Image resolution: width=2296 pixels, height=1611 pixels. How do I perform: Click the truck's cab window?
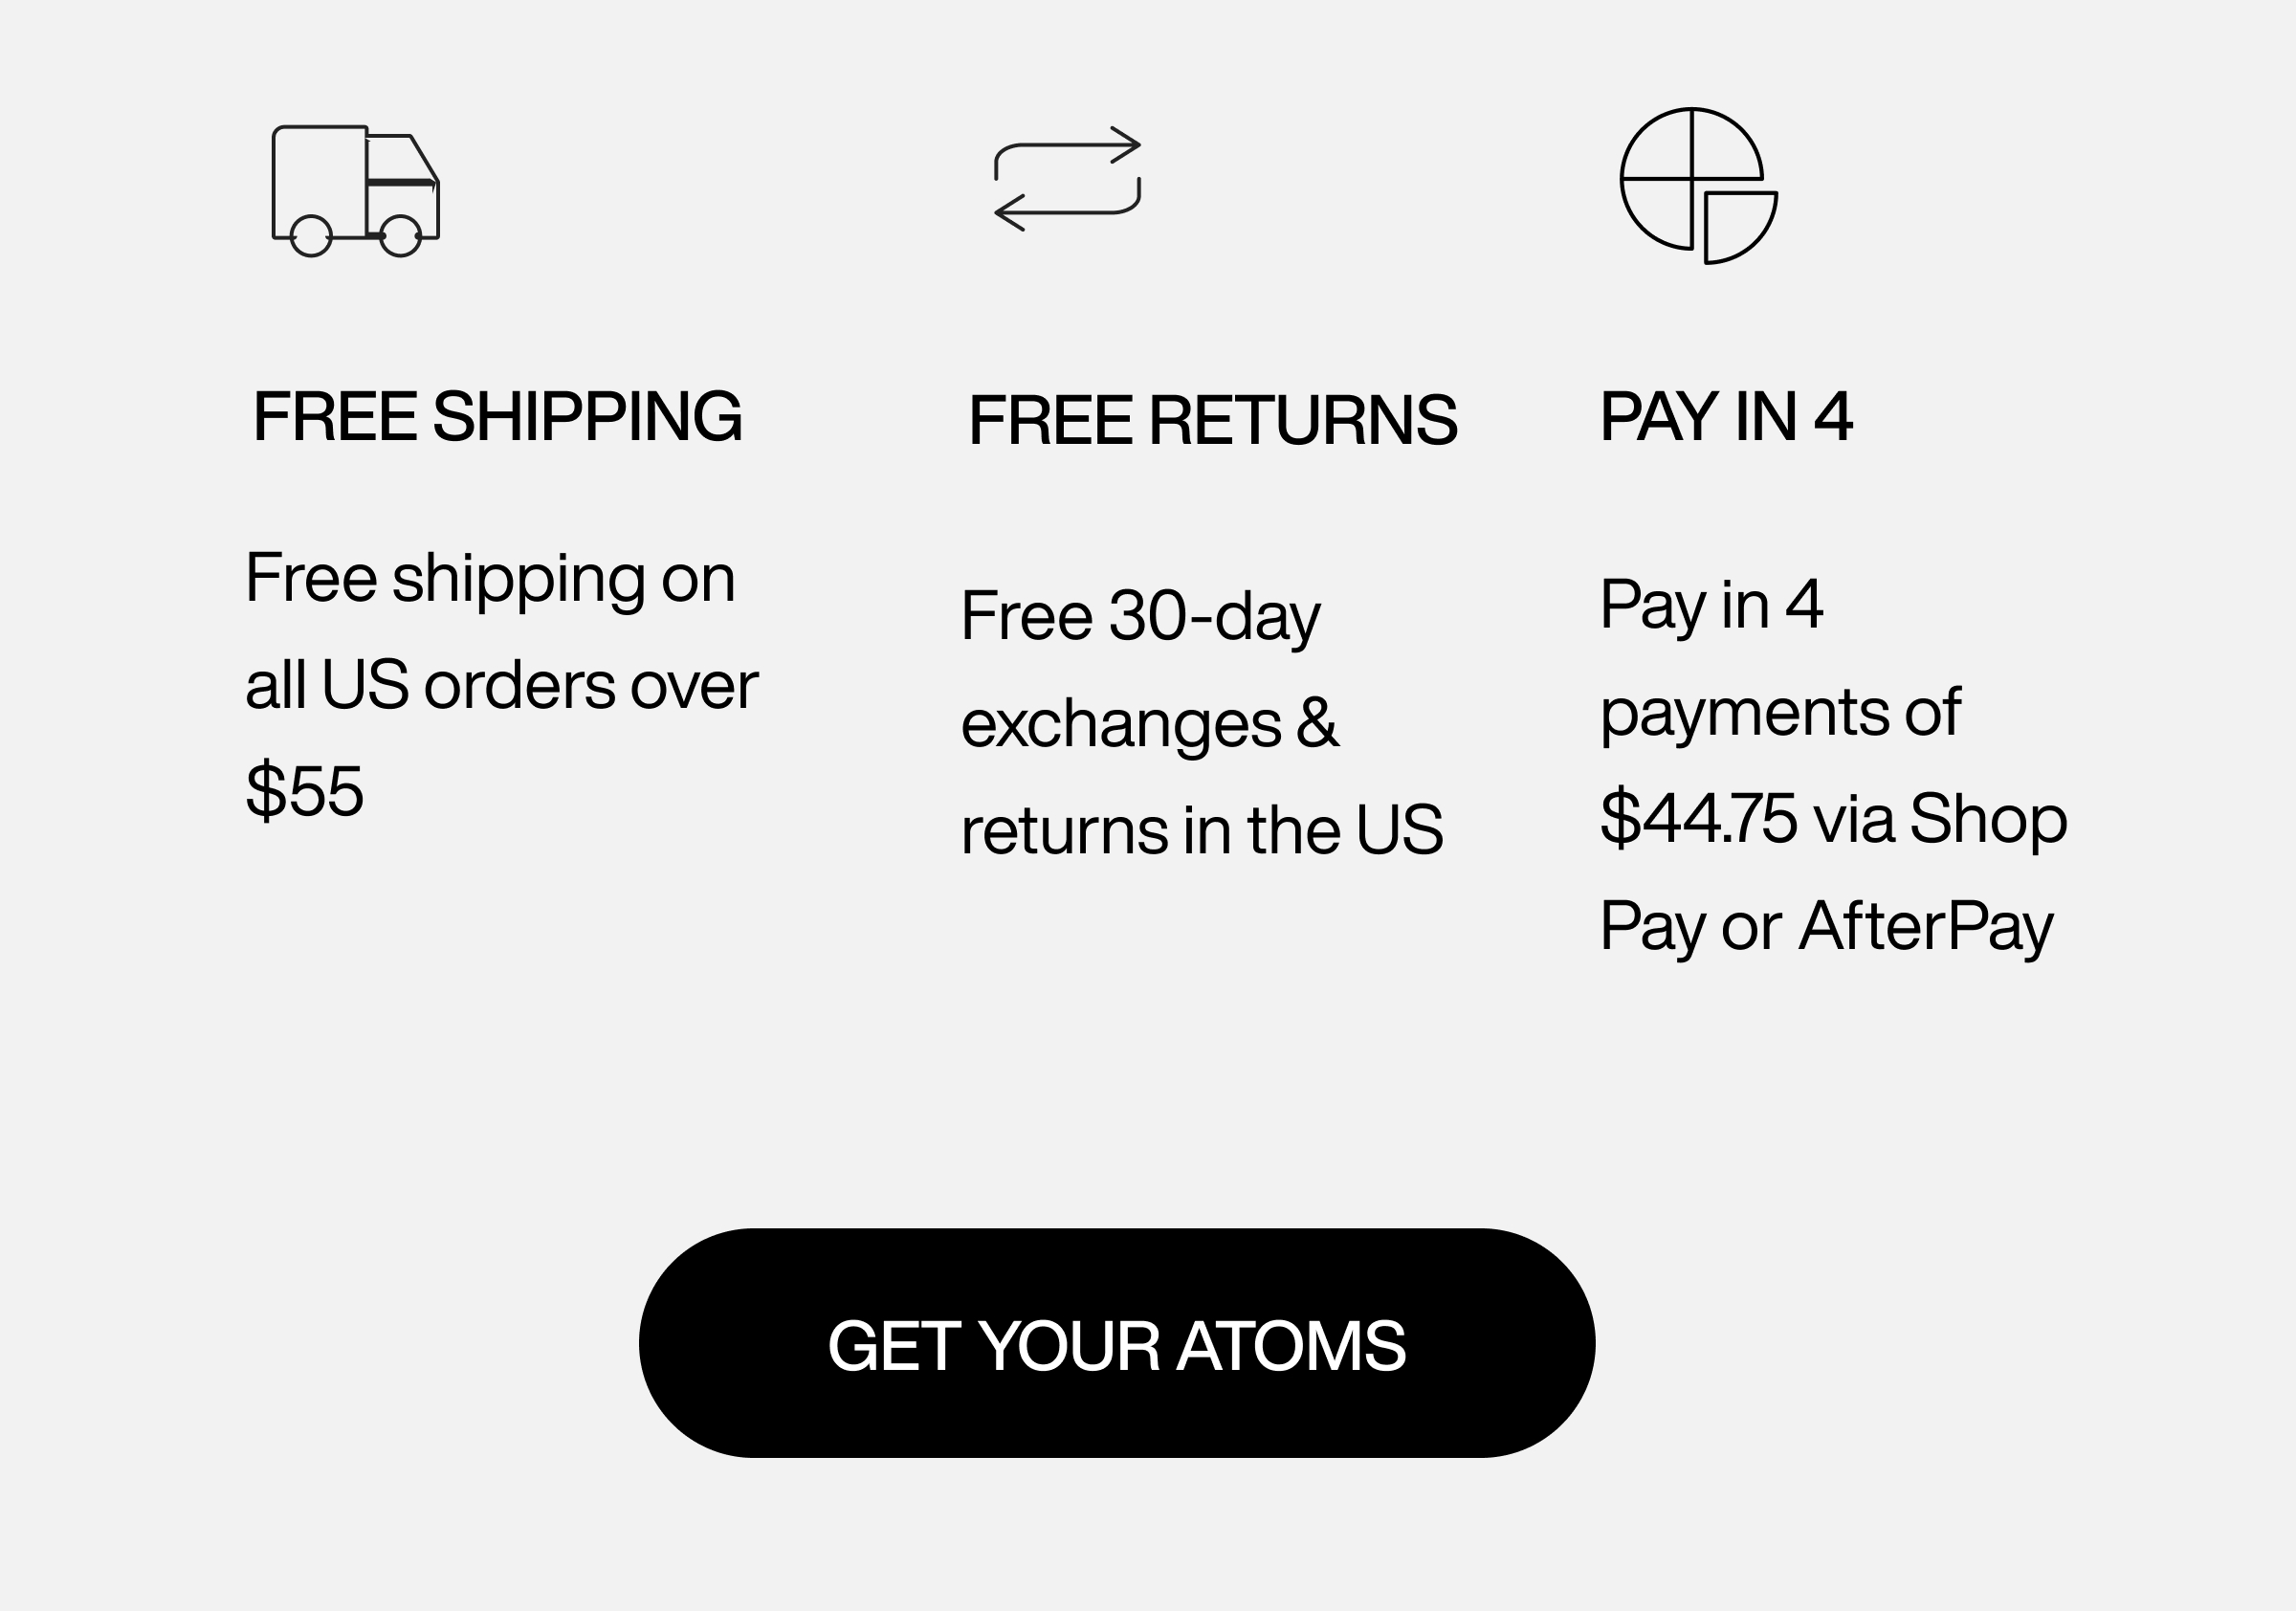coord(399,158)
